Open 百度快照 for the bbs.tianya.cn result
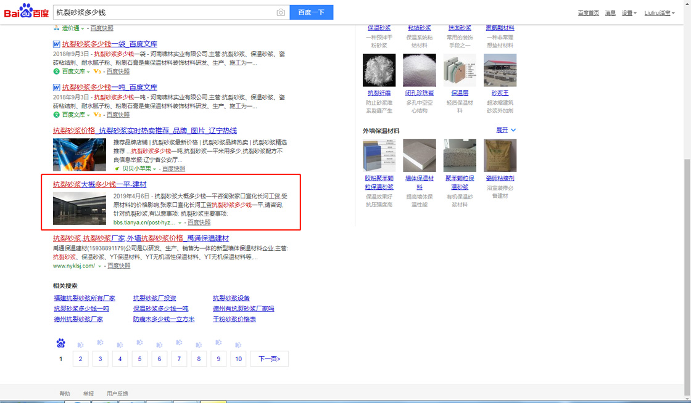691x403 pixels. (x=199, y=222)
